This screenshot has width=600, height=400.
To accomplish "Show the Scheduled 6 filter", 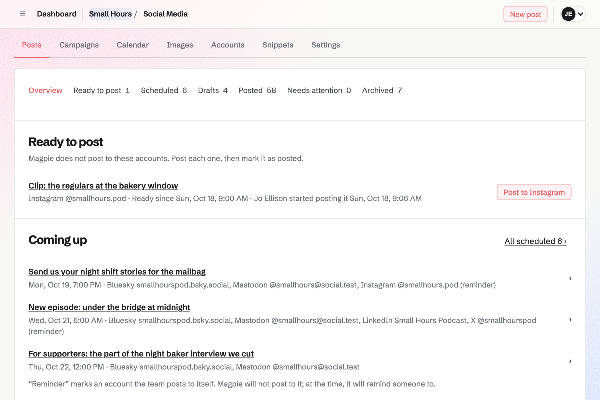I will 164,90.
